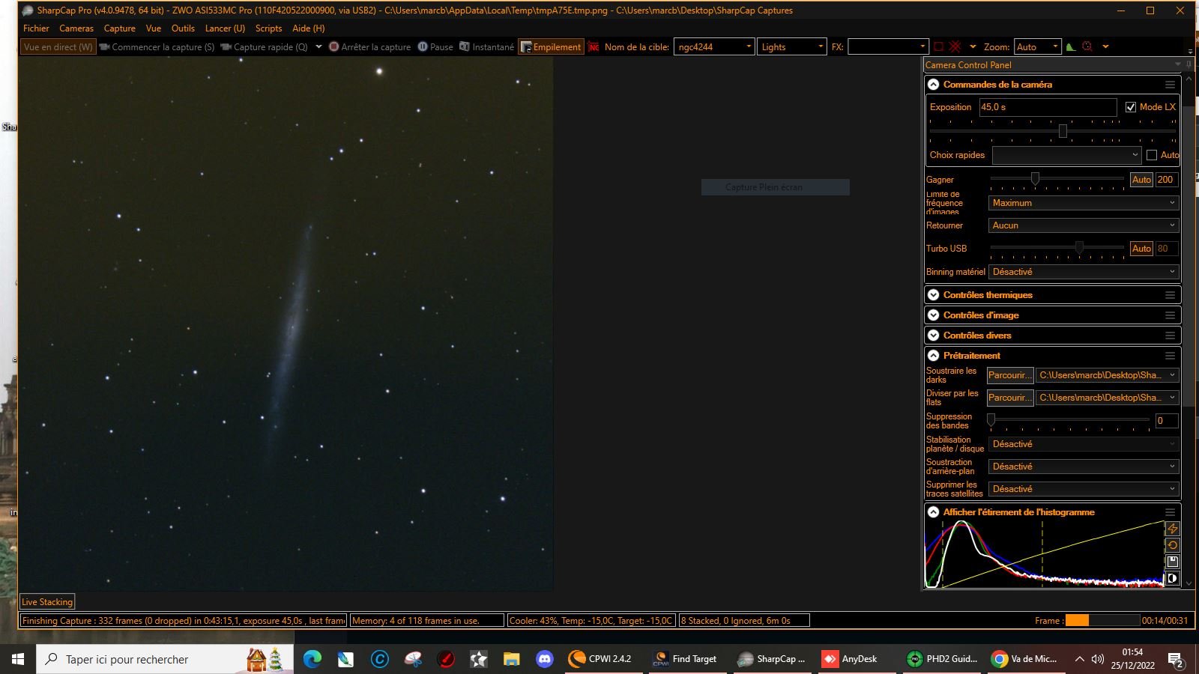1199x674 pixels.
Task: Toggle the Auto button for Gagner
Action: coord(1141,180)
